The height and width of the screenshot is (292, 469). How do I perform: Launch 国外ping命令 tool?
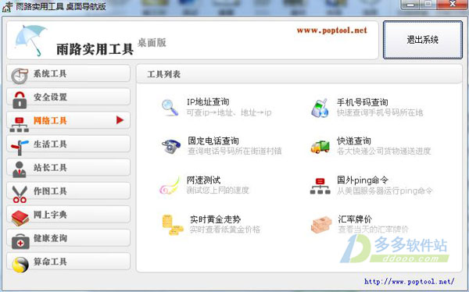pyautogui.click(x=363, y=180)
